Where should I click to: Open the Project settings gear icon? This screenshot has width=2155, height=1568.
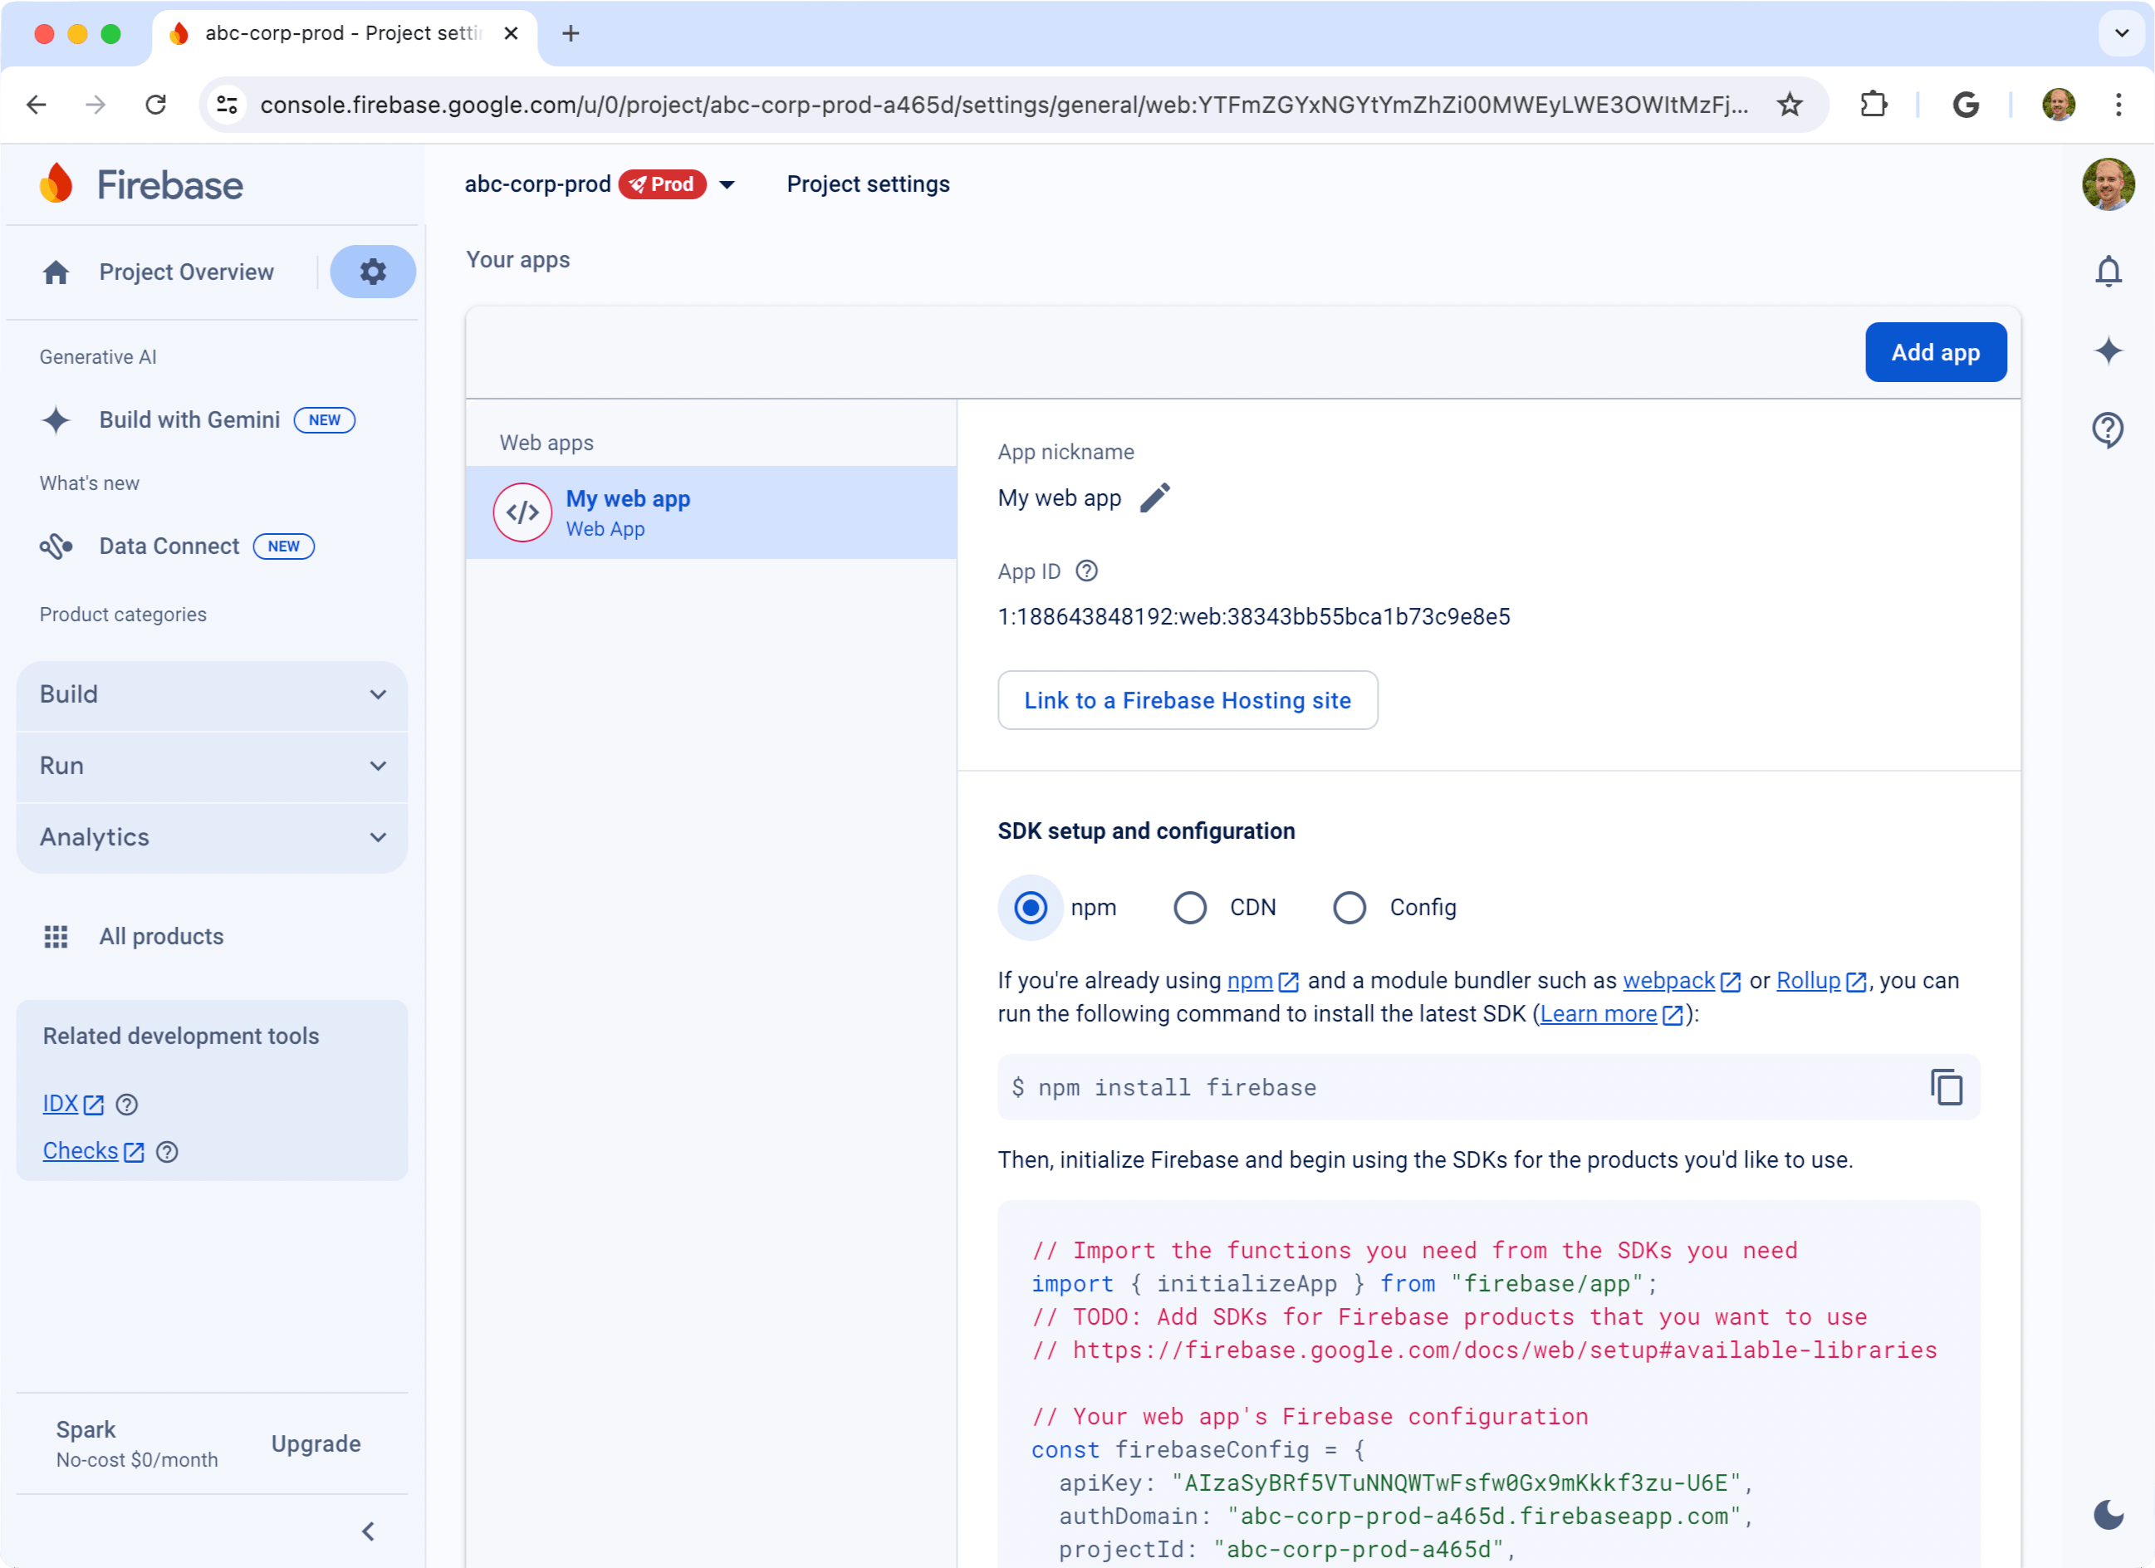[x=373, y=272]
